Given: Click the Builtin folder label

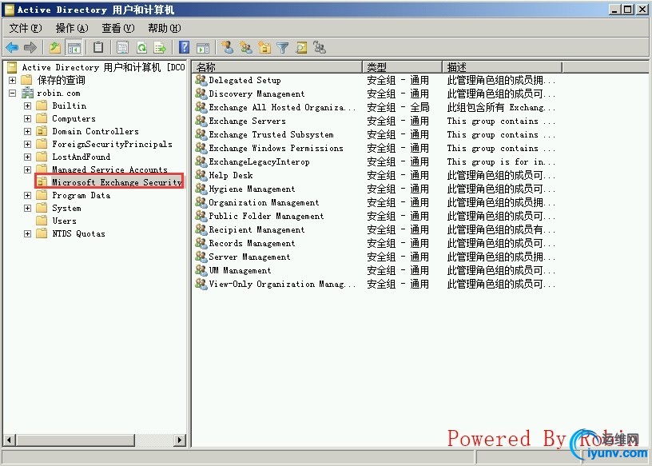Looking at the screenshot, I should (70, 106).
